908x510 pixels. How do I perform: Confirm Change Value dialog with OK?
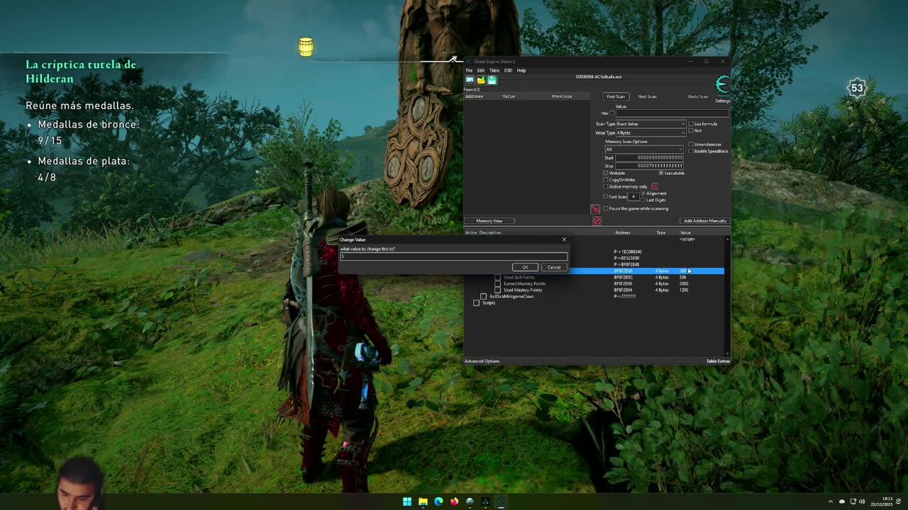(x=525, y=267)
